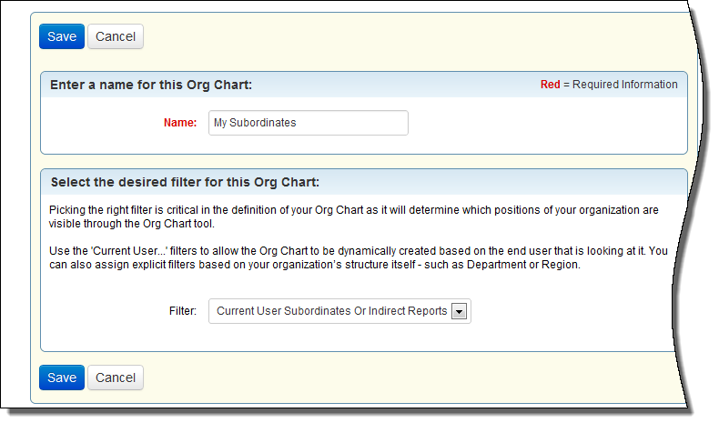This screenshot has height=423, width=719.
Task: Click 'Select the desired filter' heading
Action: tap(185, 183)
